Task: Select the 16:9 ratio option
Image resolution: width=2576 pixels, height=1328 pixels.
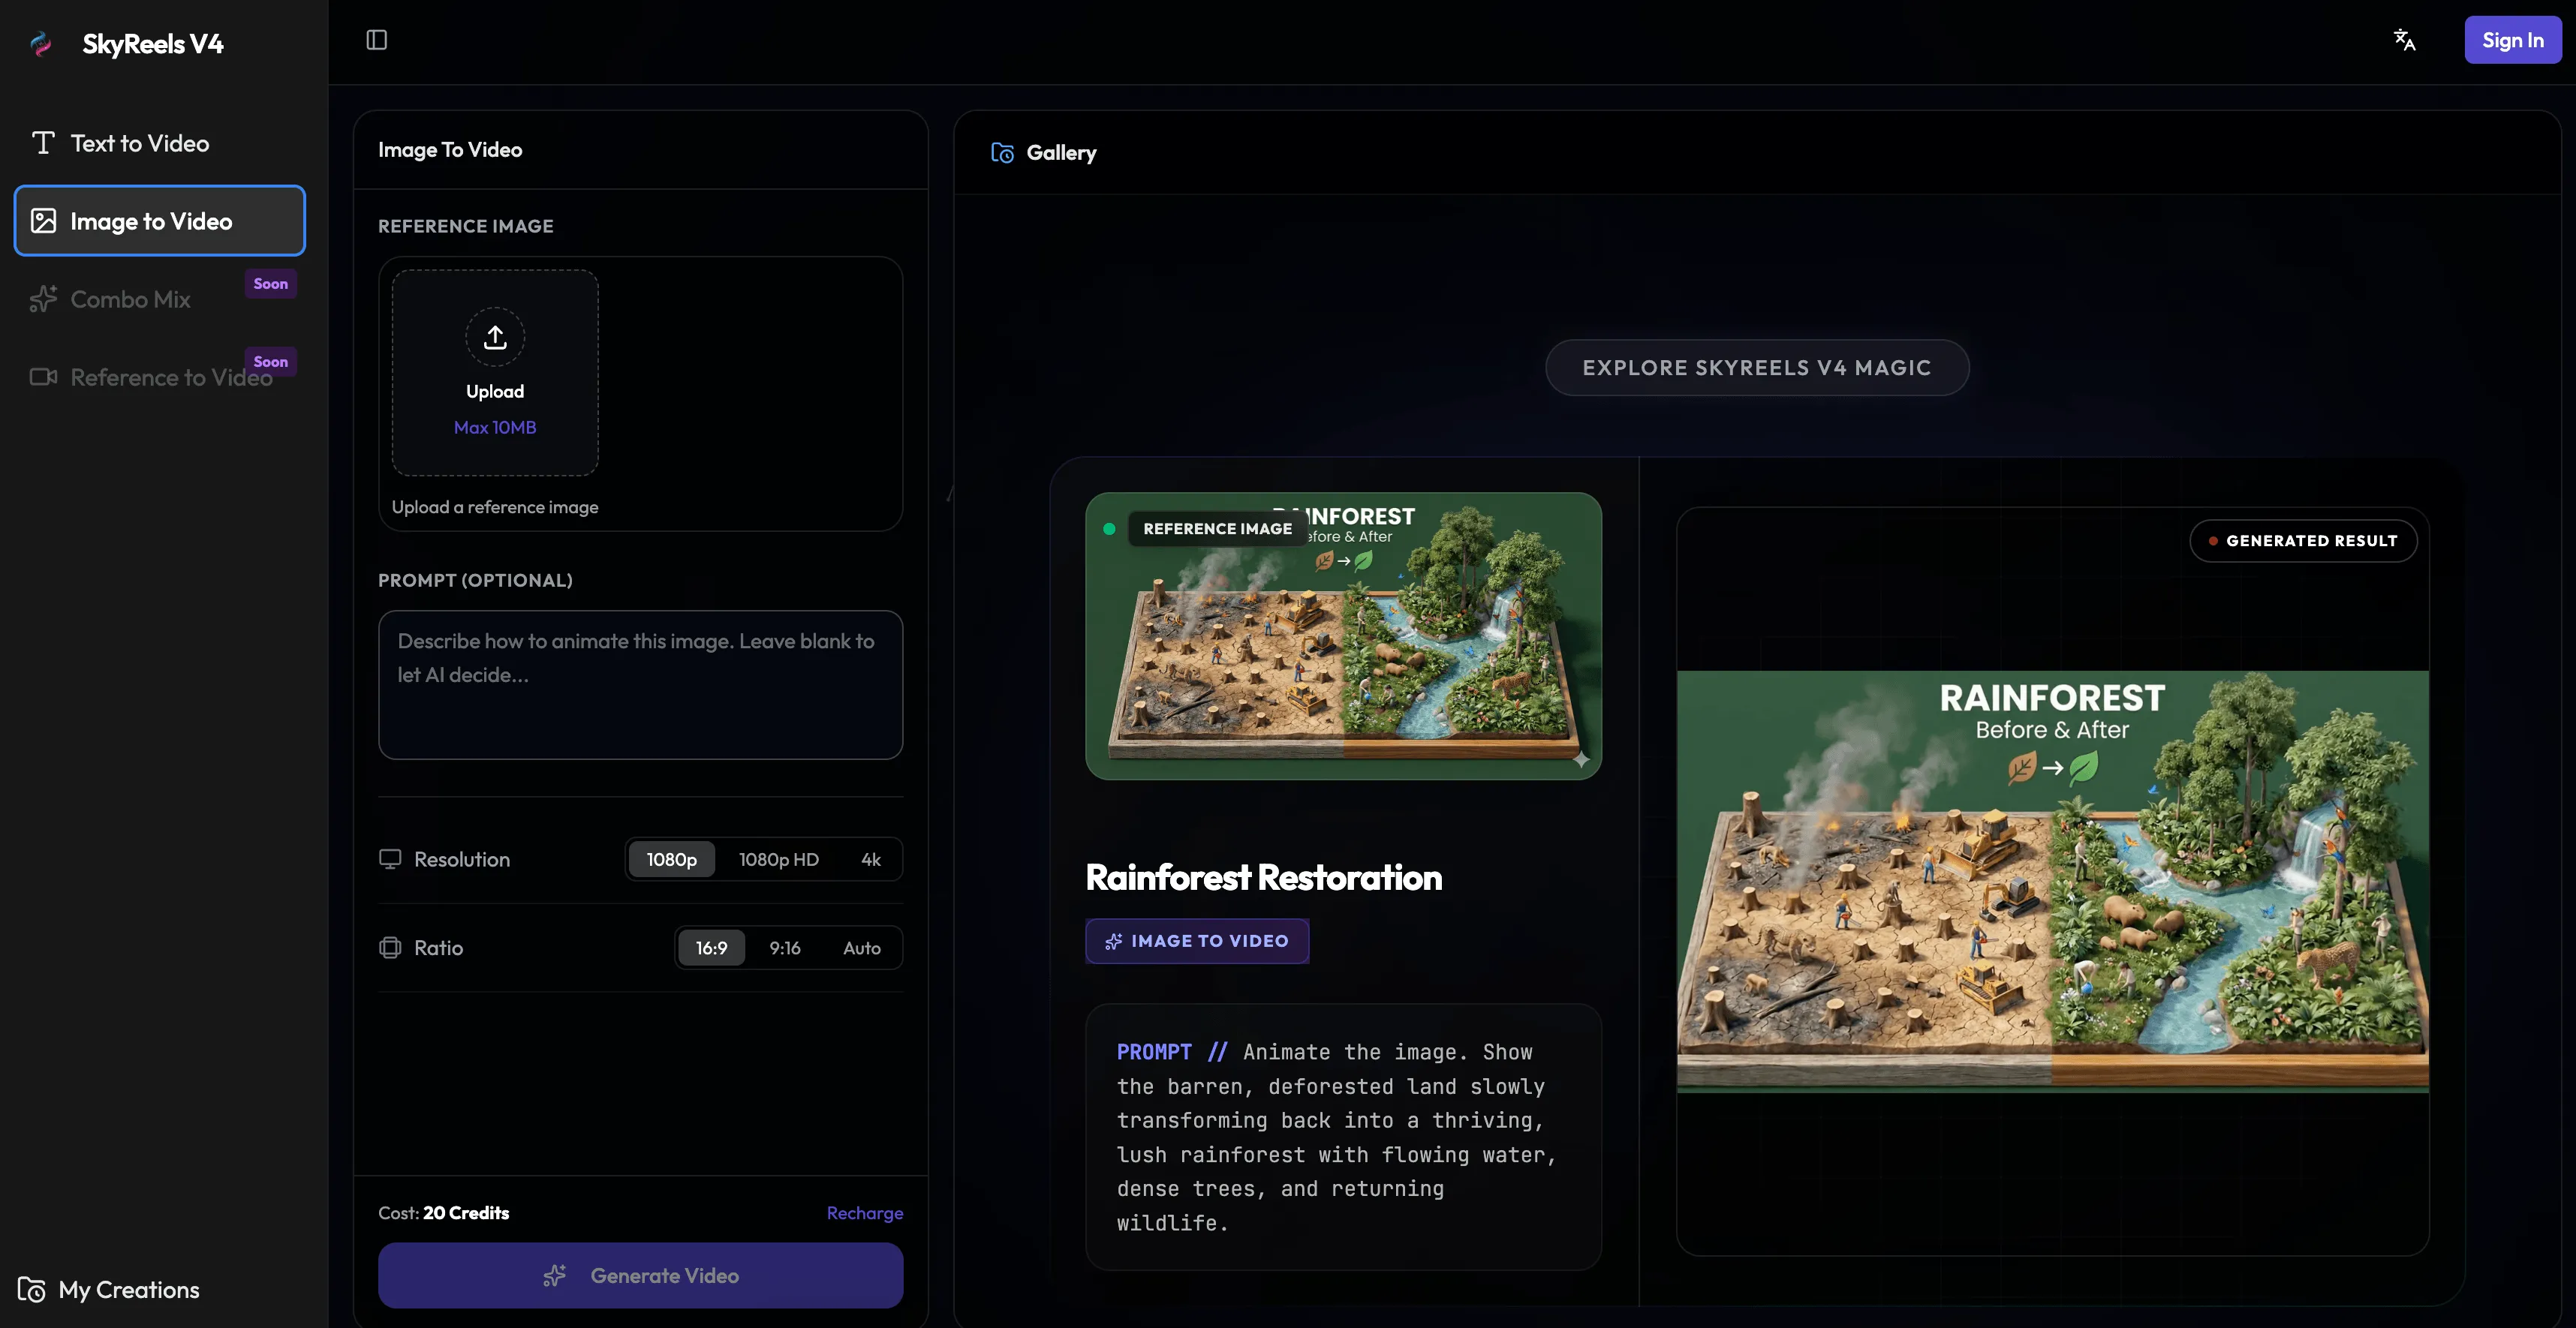Action: point(711,948)
